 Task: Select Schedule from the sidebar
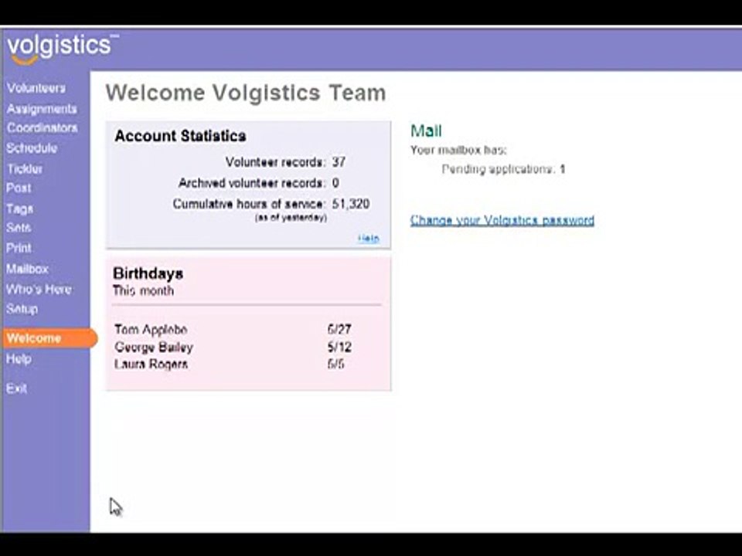[x=32, y=148]
